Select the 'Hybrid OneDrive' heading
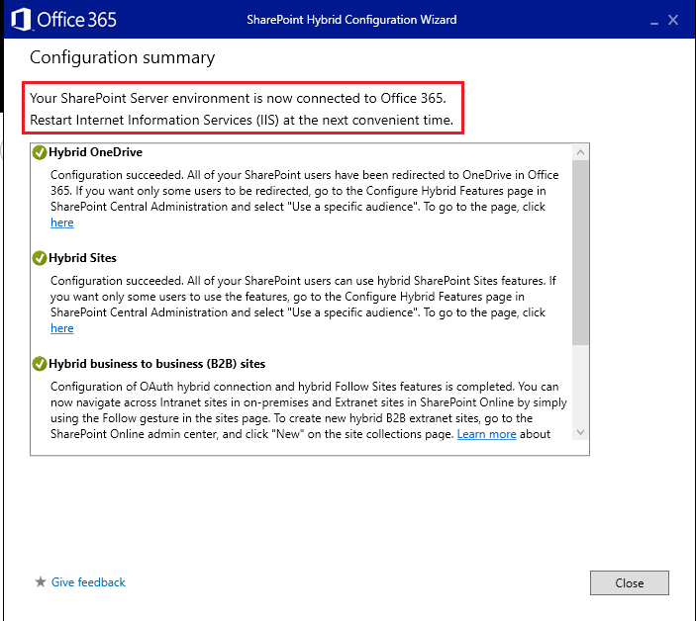 click(95, 152)
